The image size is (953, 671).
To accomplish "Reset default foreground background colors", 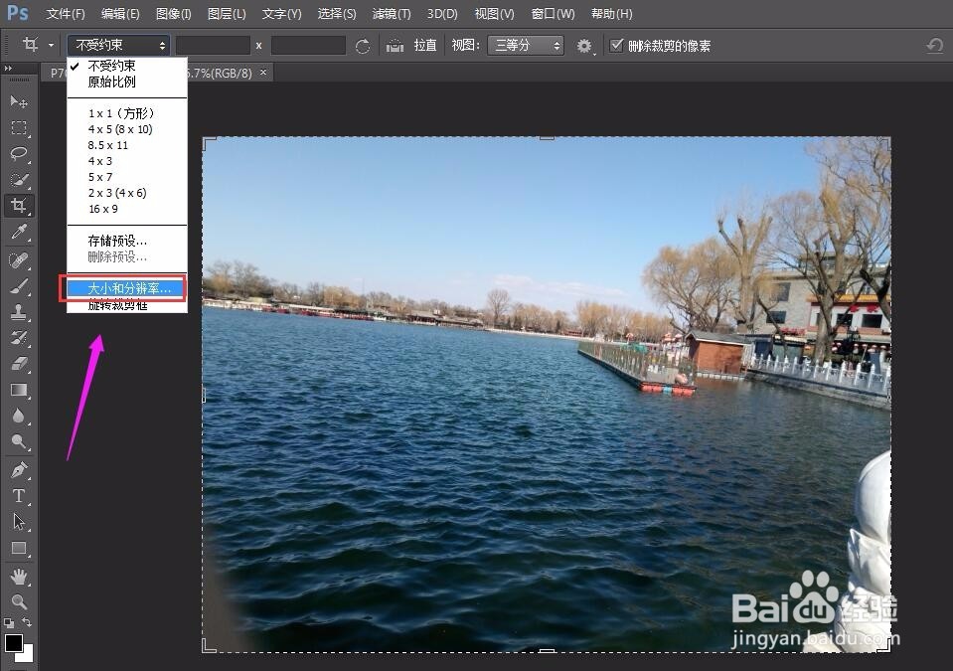I will [x=9, y=623].
